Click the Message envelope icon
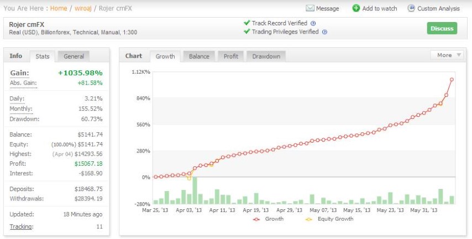Image resolution: width=472 pixels, height=239 pixels. [310, 8]
